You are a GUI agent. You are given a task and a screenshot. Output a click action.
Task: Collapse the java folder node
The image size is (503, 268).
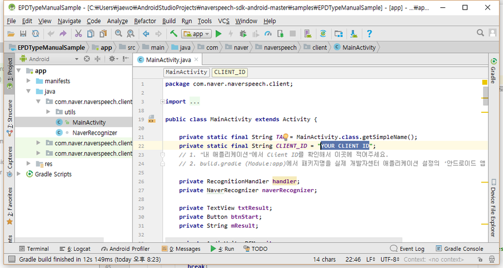click(29, 92)
